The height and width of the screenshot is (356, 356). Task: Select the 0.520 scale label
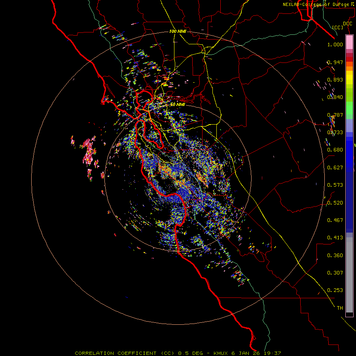click(x=335, y=203)
